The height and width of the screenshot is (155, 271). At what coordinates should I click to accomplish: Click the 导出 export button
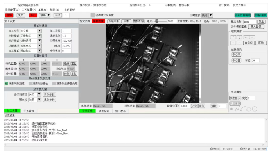(261, 21)
